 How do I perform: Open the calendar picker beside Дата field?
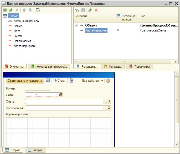coord(61,95)
